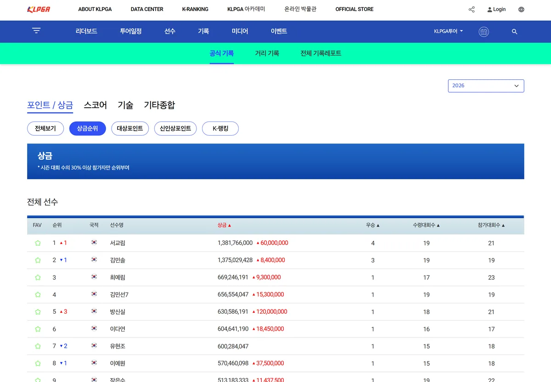Open 리더보드 in main navigation
This screenshot has height=382, width=551.
(86, 31)
